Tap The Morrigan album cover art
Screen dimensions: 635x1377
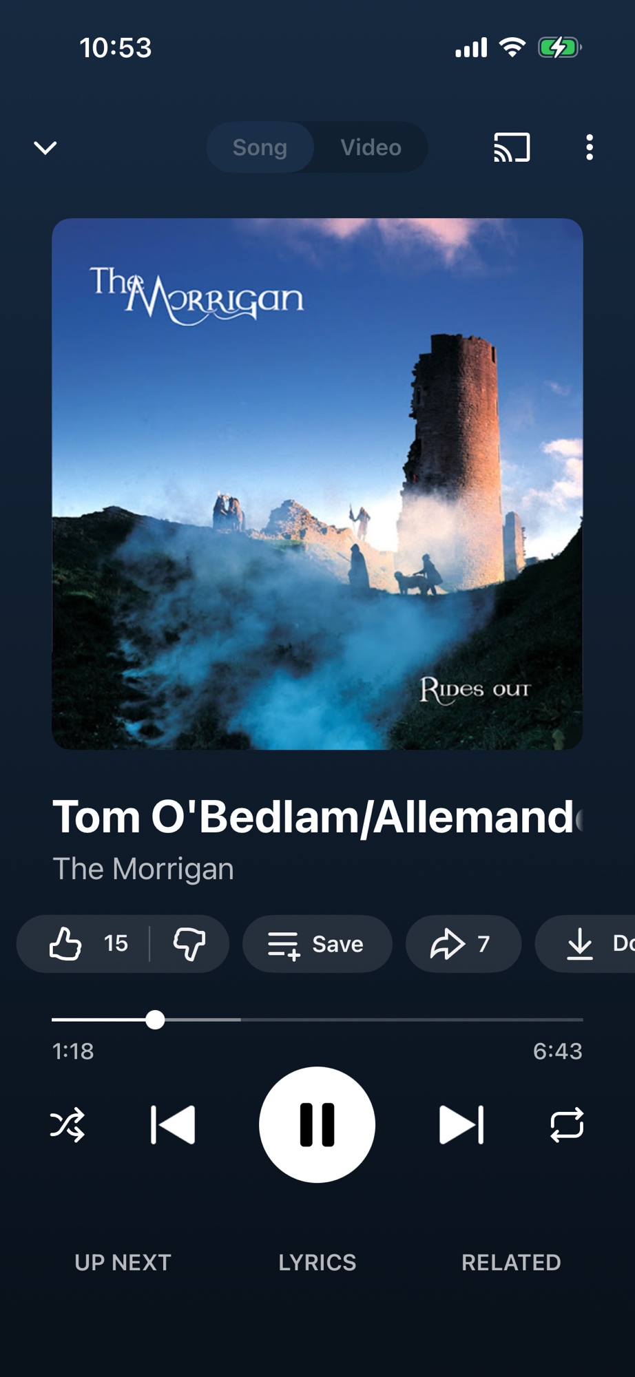pos(317,484)
